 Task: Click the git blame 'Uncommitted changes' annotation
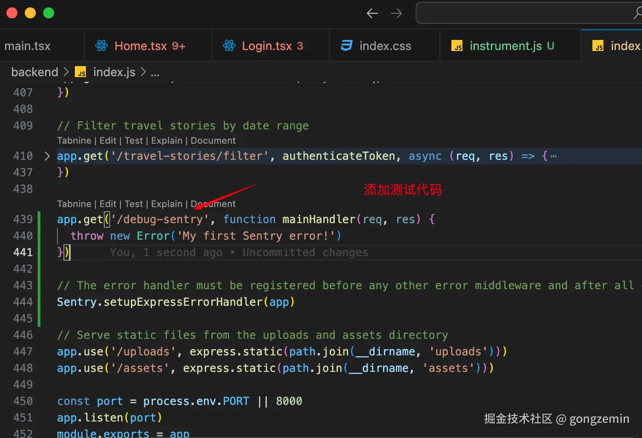(x=305, y=253)
